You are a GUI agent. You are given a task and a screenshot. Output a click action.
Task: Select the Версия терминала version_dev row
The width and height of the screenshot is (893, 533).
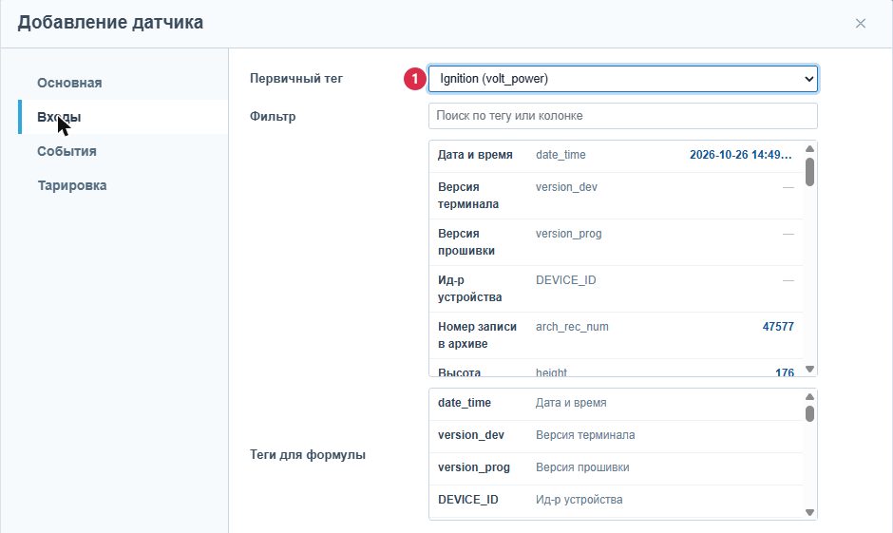tap(617, 196)
